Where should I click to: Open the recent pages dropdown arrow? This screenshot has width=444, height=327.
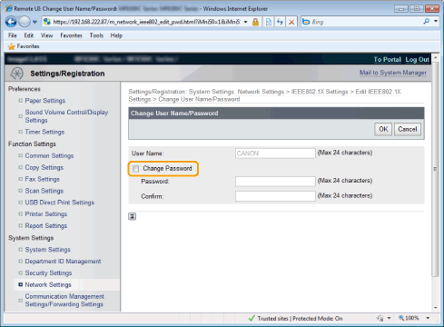pos(35,22)
